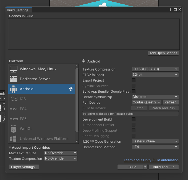Click the Patch button
Viewport: 188px width, 180px height.
(139, 108)
